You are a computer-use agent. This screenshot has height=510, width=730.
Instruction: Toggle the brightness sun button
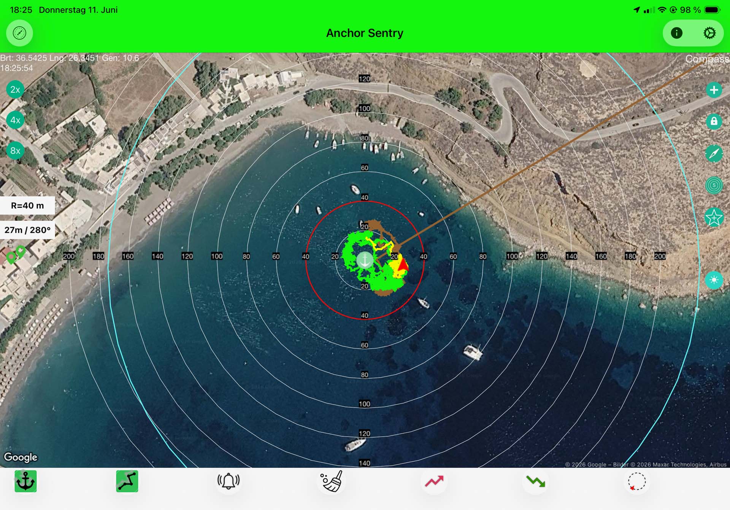[714, 280]
